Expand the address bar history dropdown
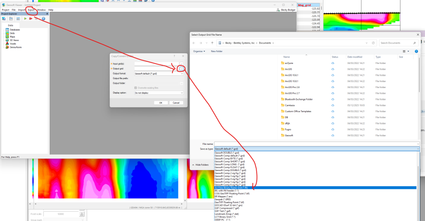Image resolution: width=425 pixels, height=221 pixels. 366,43
